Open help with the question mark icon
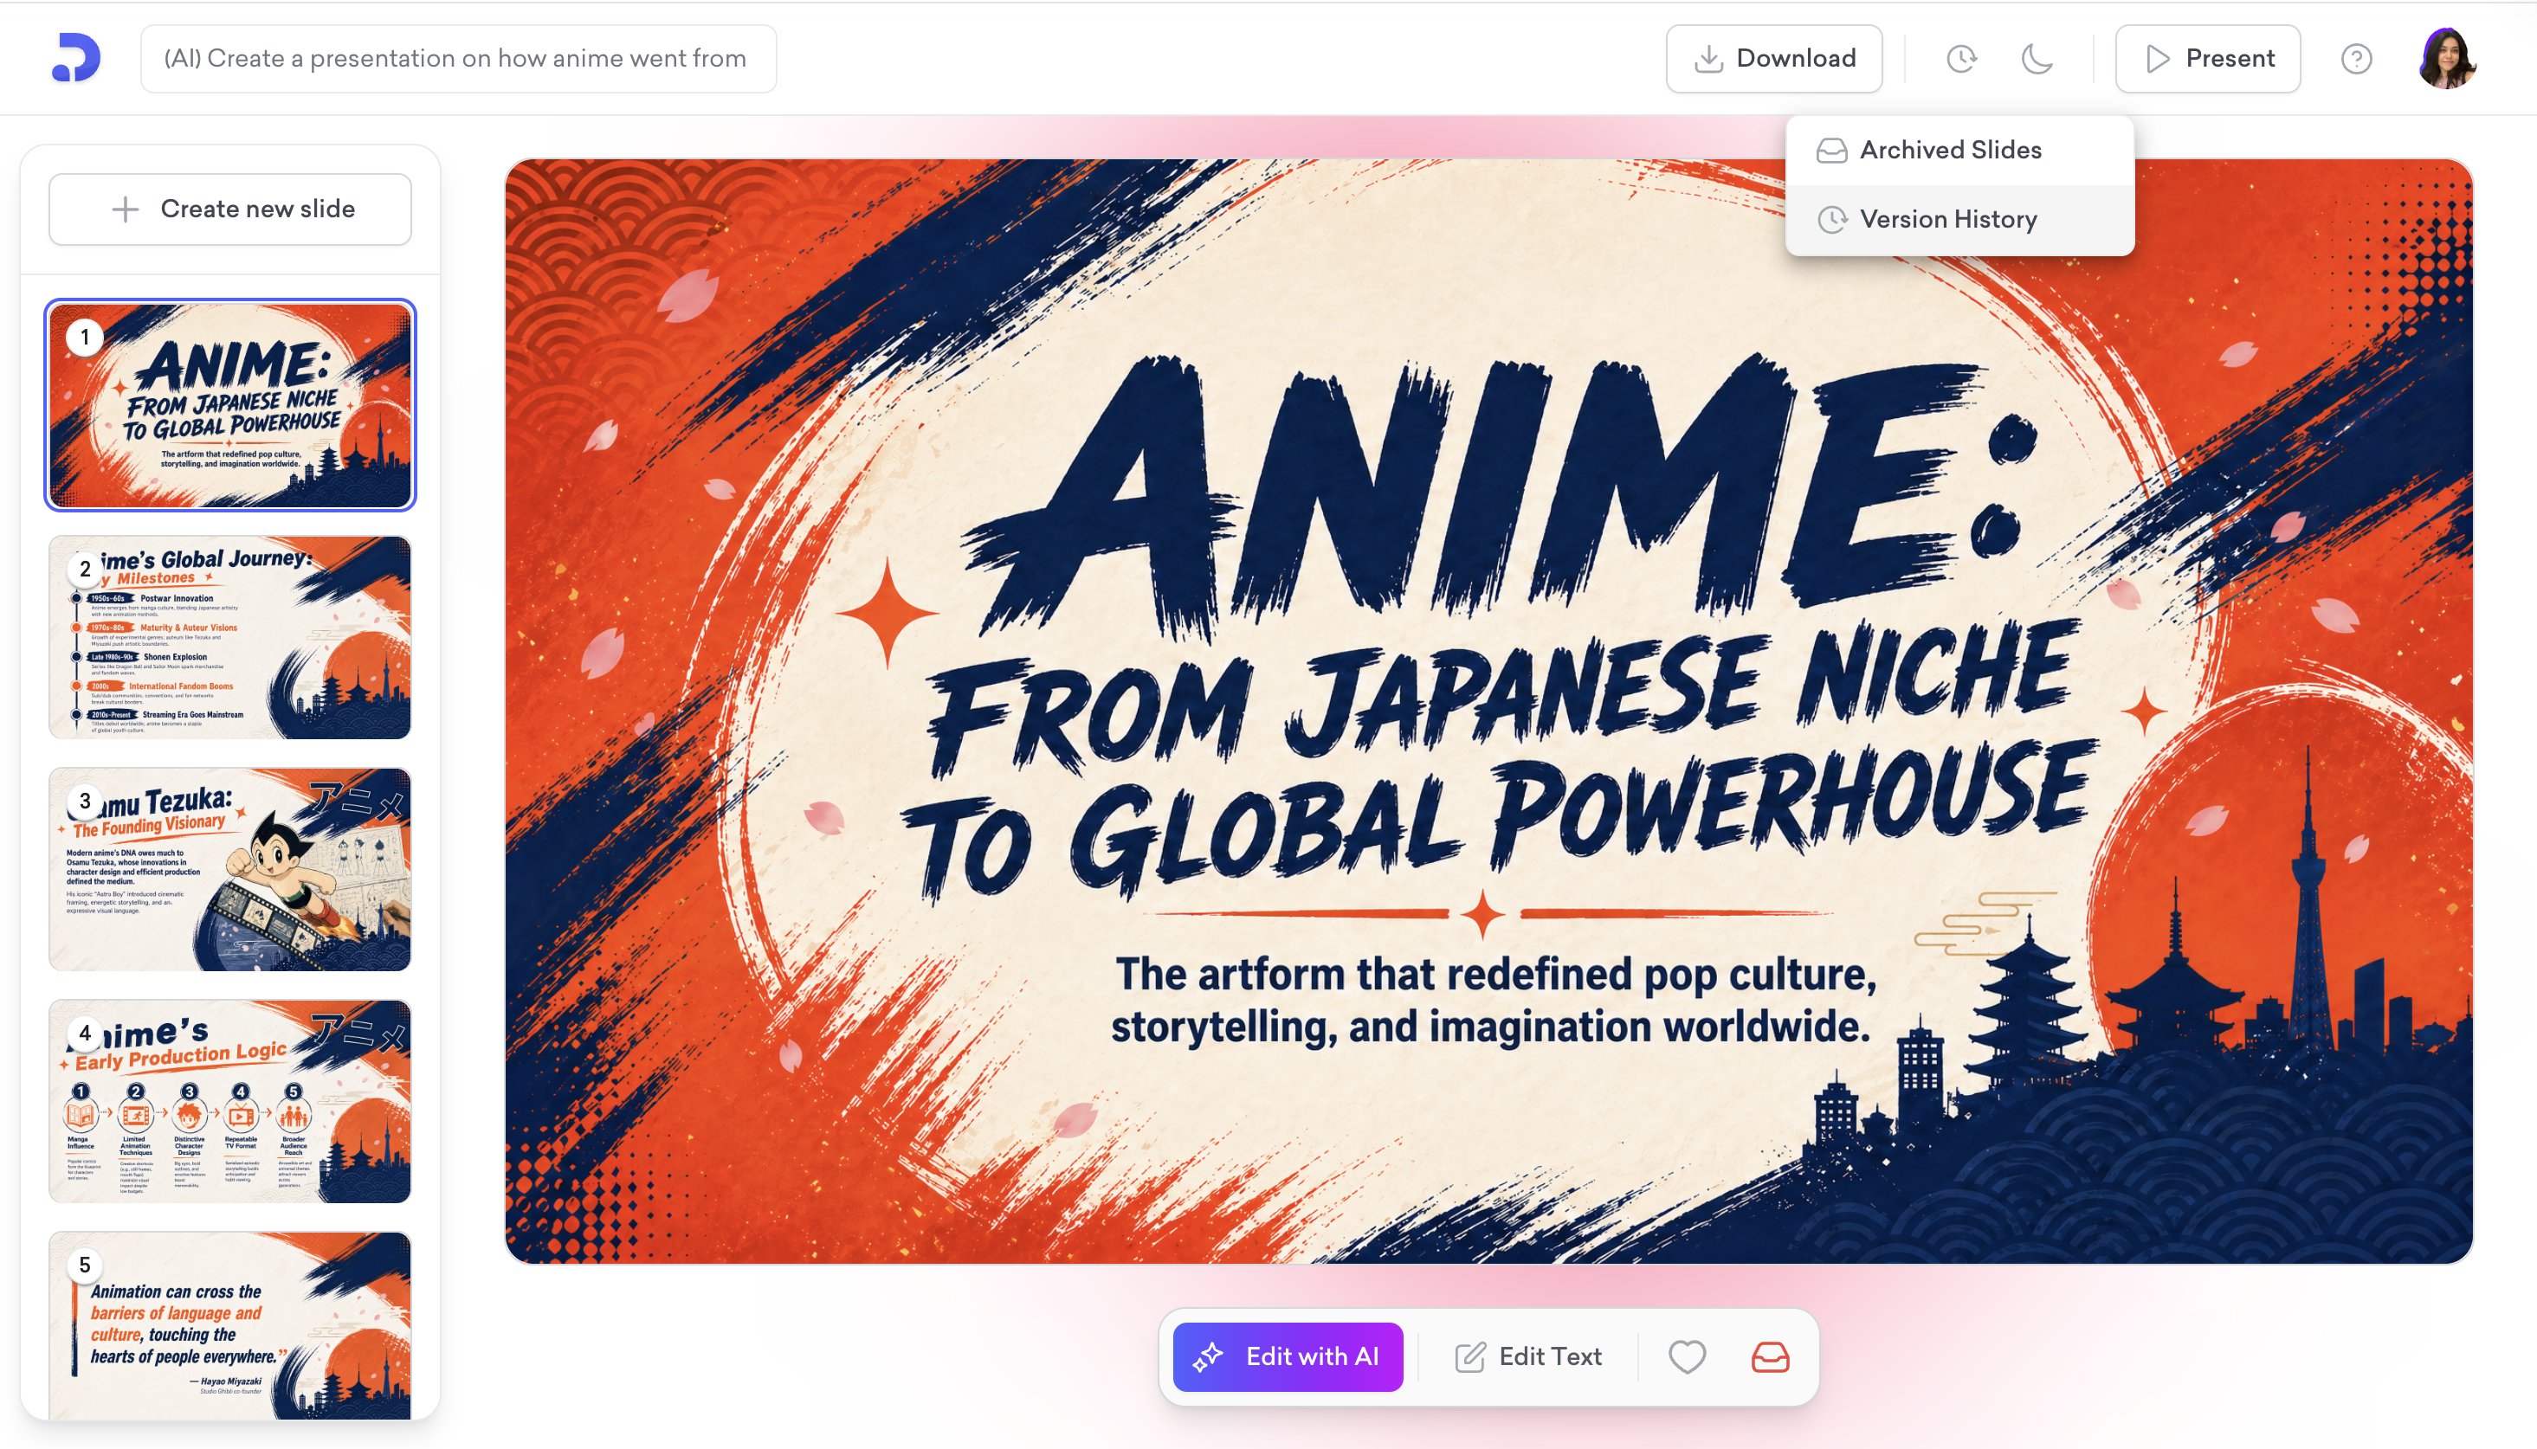2537x1449 pixels. pos(2356,59)
